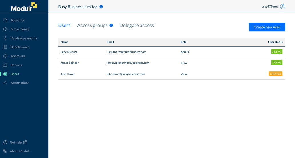Switch to the Access groups tab
The image size is (295, 158).
click(x=92, y=25)
